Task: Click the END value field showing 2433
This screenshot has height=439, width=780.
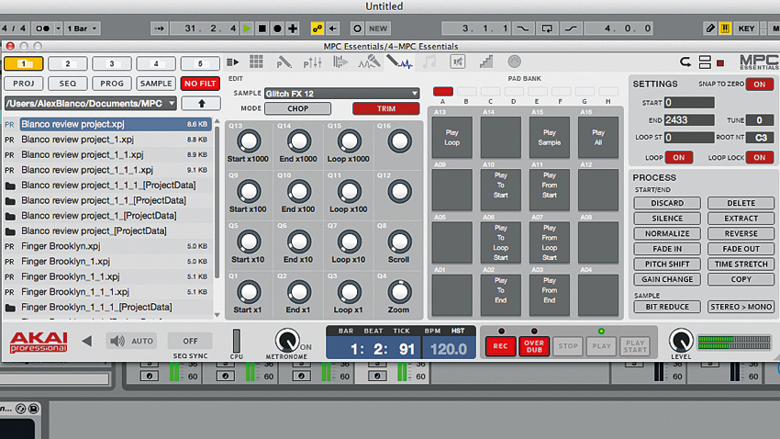Action: tap(688, 120)
